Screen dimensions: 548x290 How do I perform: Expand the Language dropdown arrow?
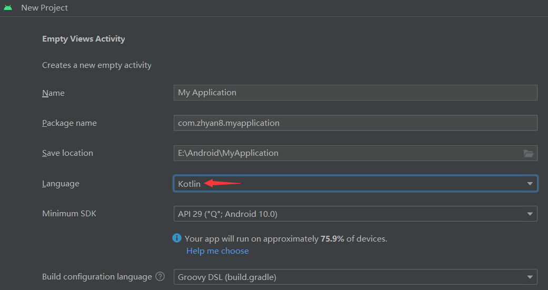[x=530, y=184]
